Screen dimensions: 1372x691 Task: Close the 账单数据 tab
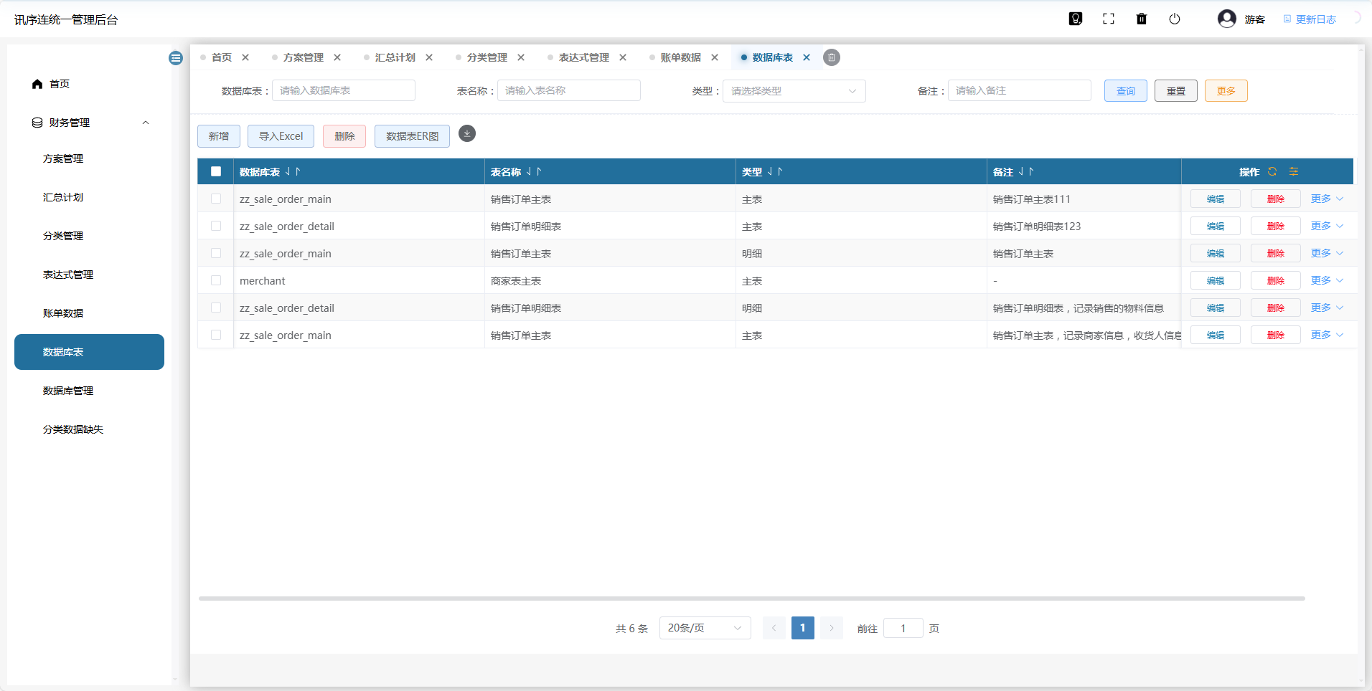[x=715, y=57]
